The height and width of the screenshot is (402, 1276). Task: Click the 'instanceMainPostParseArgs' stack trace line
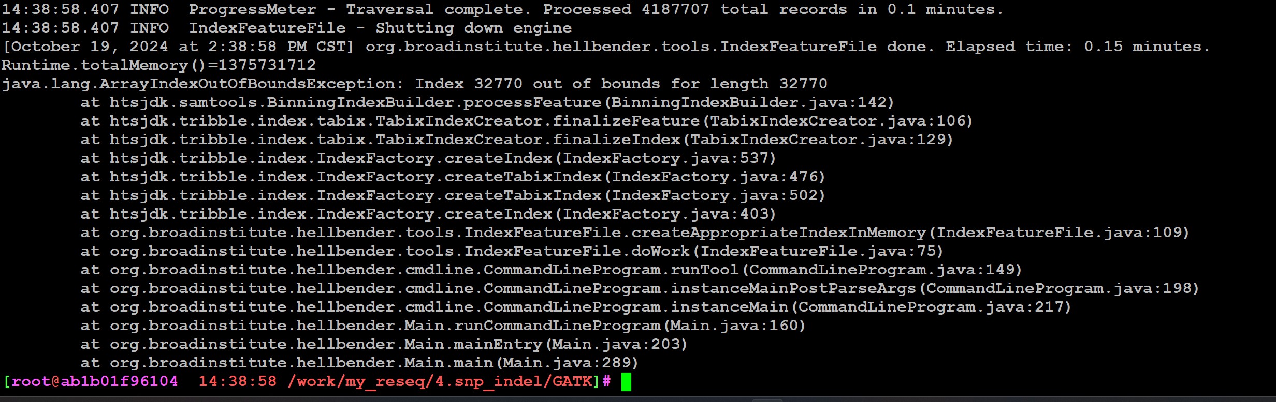click(x=640, y=288)
